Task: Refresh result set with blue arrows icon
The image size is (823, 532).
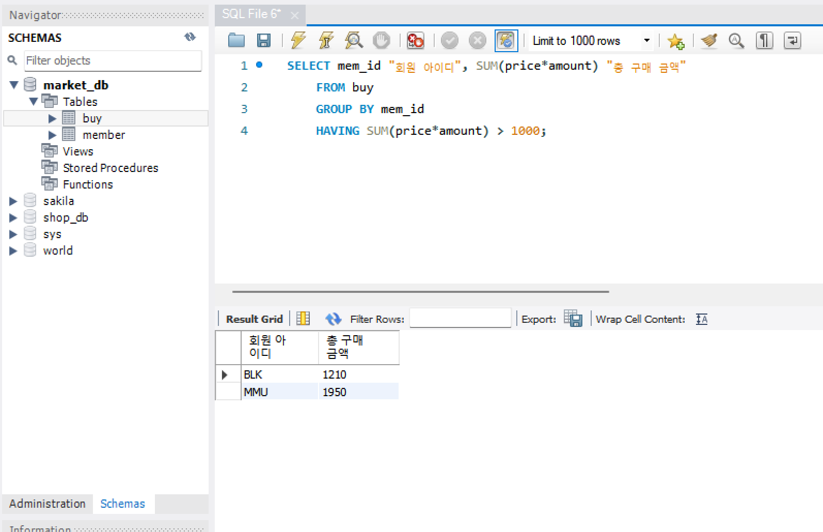Action: [x=333, y=319]
